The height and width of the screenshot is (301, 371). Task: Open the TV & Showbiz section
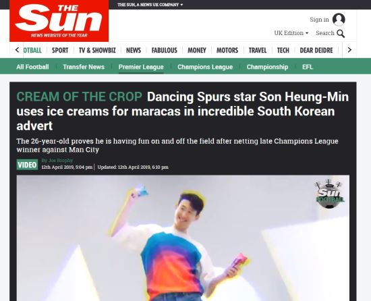tap(97, 50)
